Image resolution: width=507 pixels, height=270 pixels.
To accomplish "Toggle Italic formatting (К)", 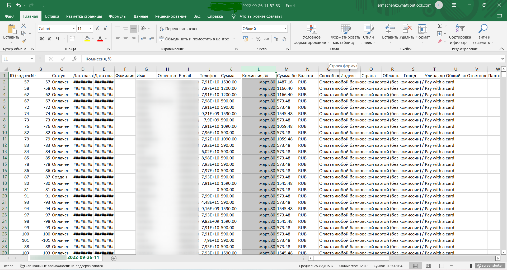I will point(50,39).
